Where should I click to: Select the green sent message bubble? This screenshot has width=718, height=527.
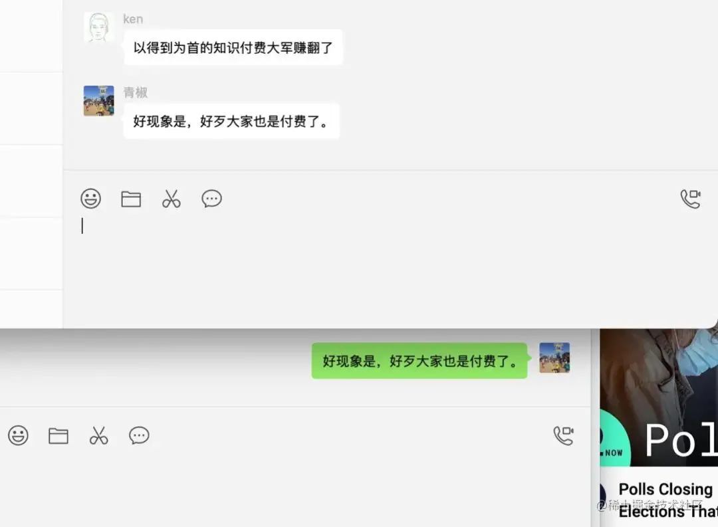coord(419,361)
